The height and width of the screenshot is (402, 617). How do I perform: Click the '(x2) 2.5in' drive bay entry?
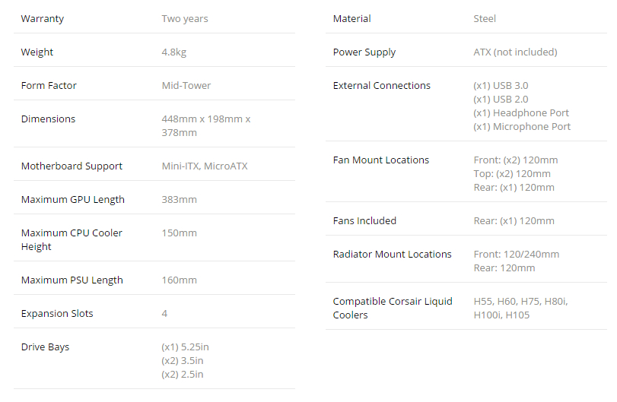click(182, 375)
